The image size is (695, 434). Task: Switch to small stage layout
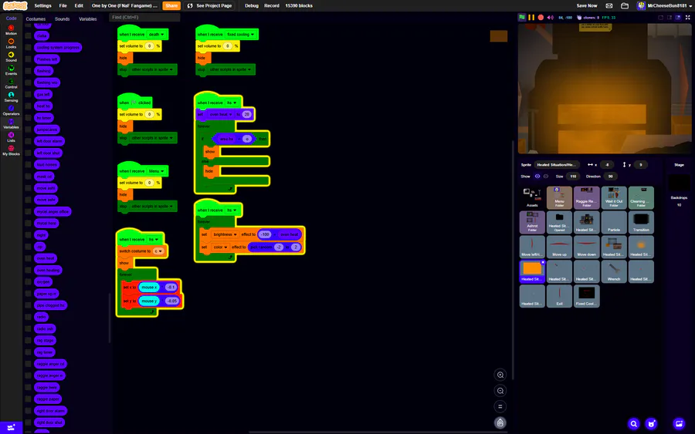click(x=660, y=17)
